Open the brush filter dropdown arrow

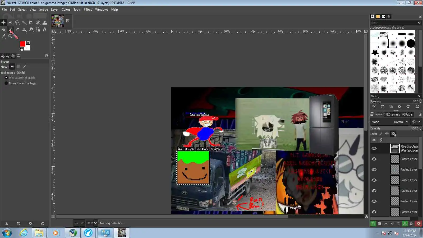(x=419, y=23)
